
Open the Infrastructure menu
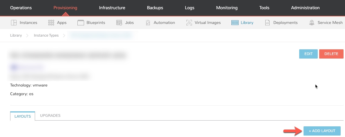tap(112, 8)
